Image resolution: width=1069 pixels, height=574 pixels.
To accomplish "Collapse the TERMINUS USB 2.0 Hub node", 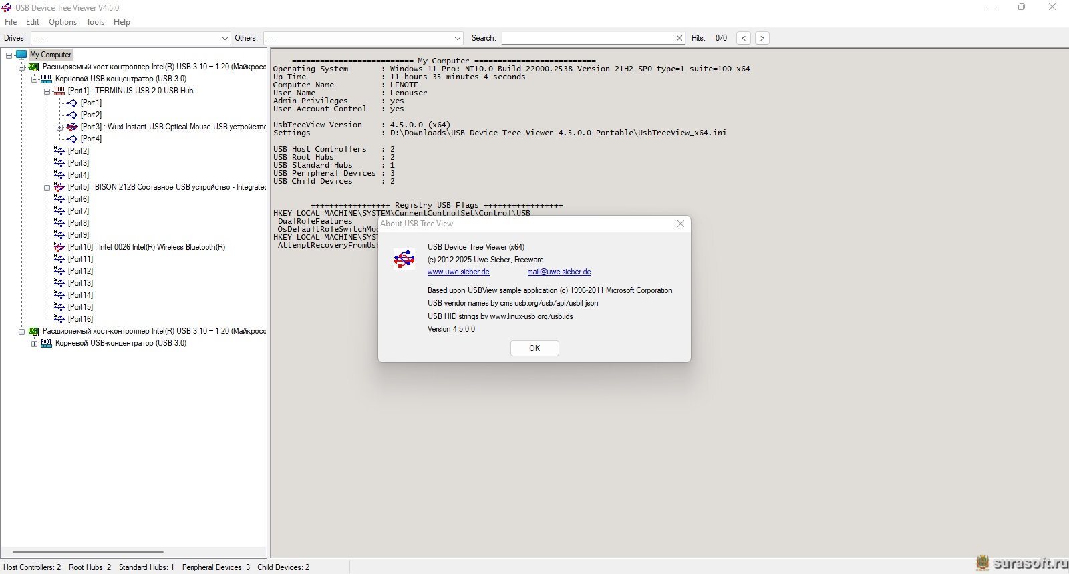I will [x=47, y=91].
